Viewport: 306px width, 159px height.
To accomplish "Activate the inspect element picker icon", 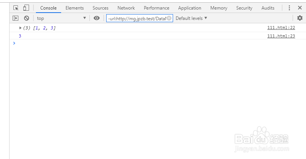I will pos(16,8).
